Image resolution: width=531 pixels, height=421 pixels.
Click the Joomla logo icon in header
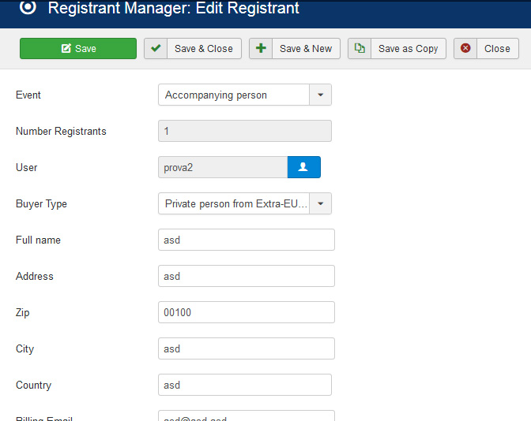27,8
